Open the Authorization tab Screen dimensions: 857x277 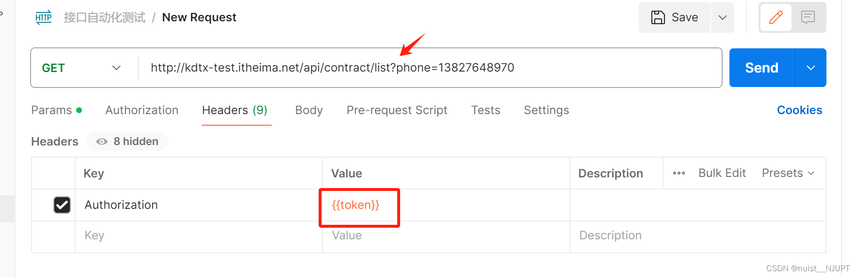click(142, 110)
